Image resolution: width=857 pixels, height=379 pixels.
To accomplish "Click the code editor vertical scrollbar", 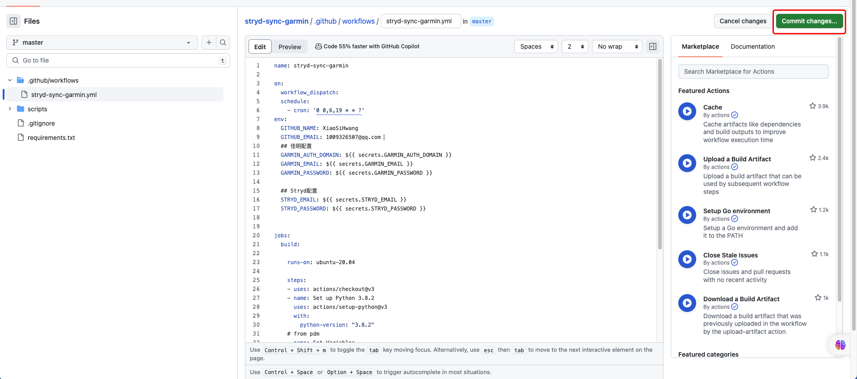I will tap(660, 154).
